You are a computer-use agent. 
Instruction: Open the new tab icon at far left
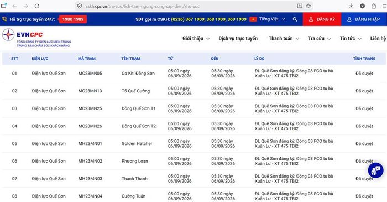(x=4, y=6)
